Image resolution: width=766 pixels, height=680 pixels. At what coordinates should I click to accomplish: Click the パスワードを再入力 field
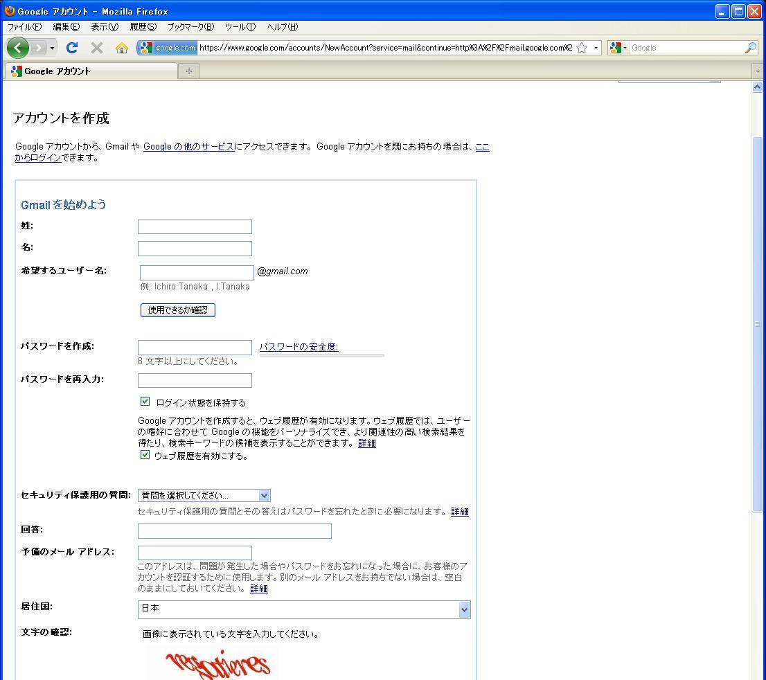click(195, 381)
